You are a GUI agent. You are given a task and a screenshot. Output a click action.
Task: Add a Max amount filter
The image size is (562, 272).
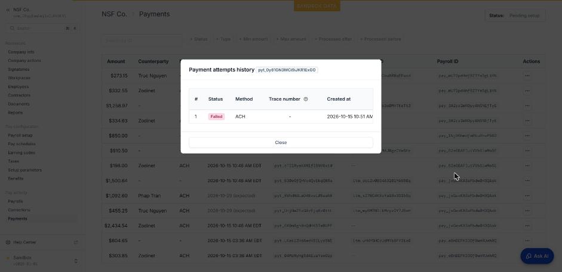(x=291, y=39)
